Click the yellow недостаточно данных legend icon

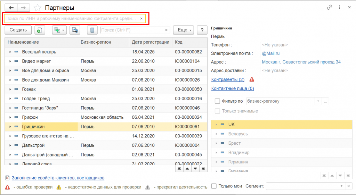click(59, 187)
